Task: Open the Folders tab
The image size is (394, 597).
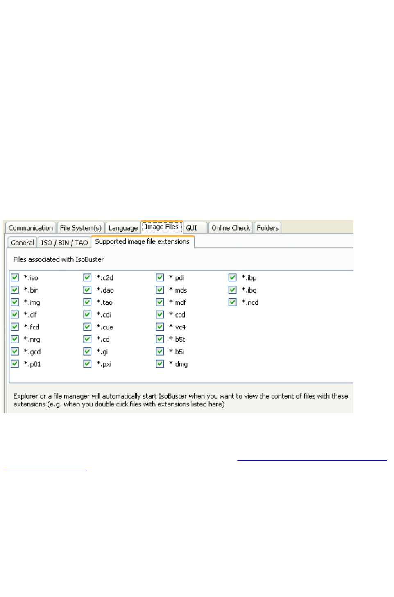Action: (x=267, y=228)
